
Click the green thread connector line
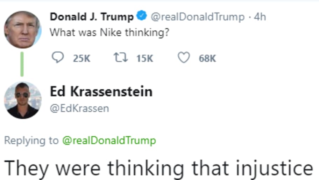point(22,64)
